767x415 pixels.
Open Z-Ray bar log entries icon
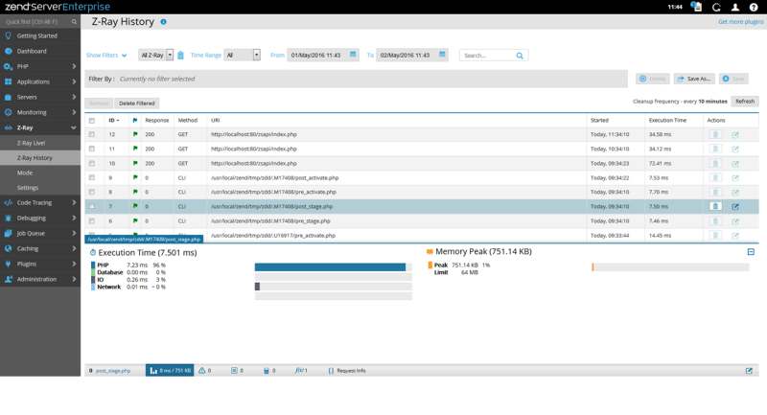click(x=234, y=371)
